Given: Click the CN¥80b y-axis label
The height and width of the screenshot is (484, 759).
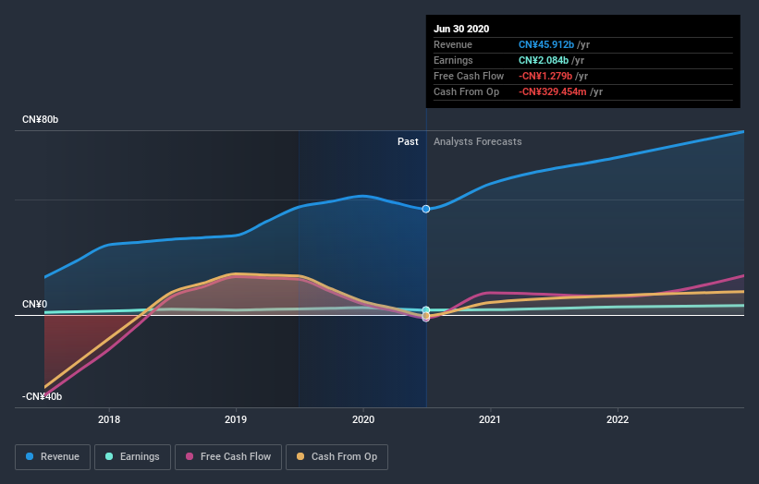Looking at the screenshot, I should (x=40, y=119).
